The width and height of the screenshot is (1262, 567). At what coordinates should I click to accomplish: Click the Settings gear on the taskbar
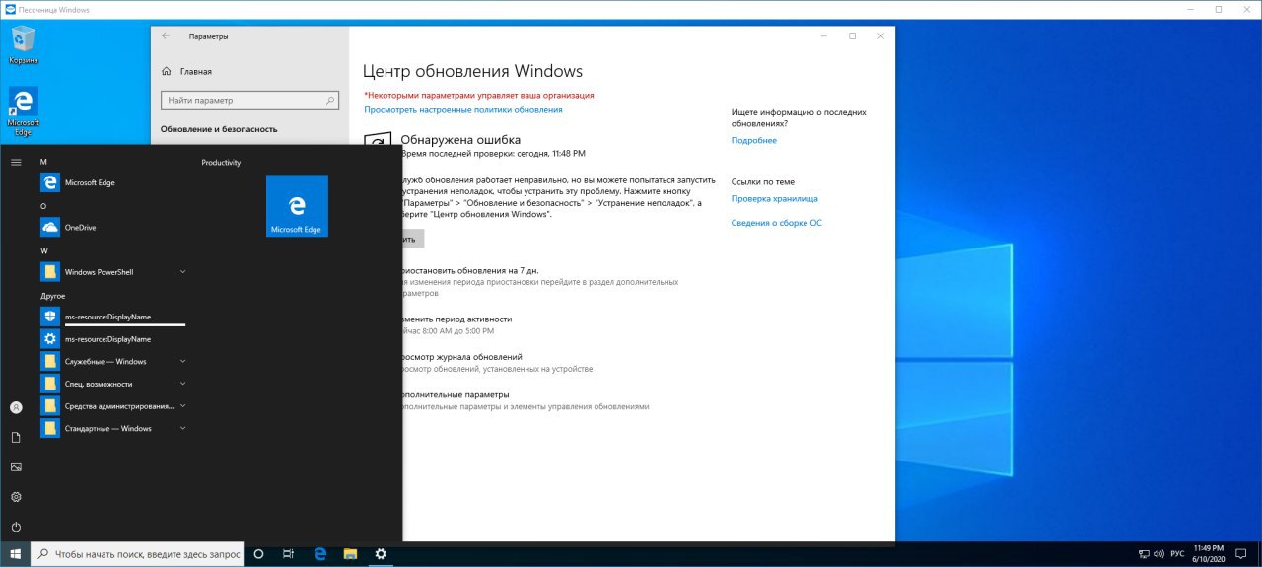(x=381, y=554)
